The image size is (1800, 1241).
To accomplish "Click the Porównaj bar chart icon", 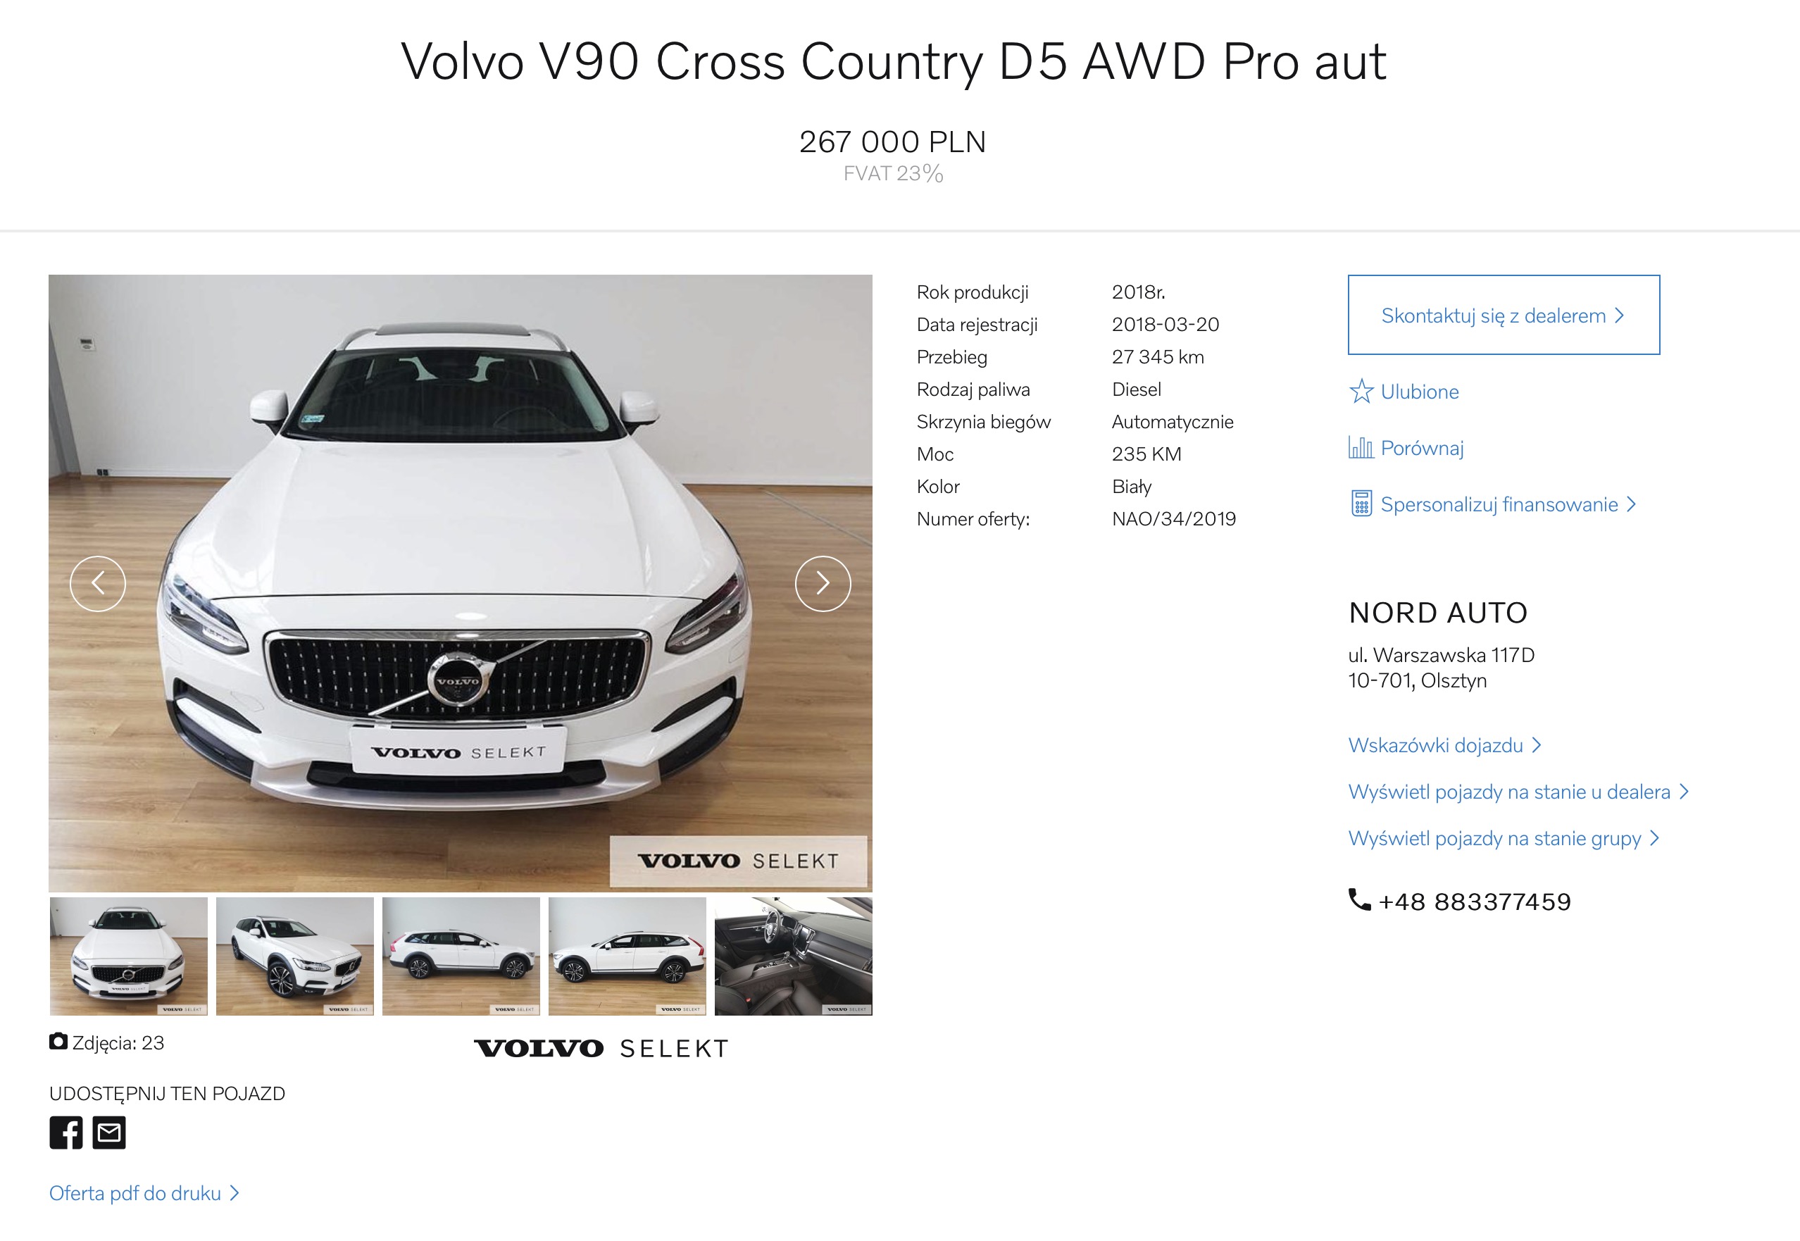I will coord(1361,447).
